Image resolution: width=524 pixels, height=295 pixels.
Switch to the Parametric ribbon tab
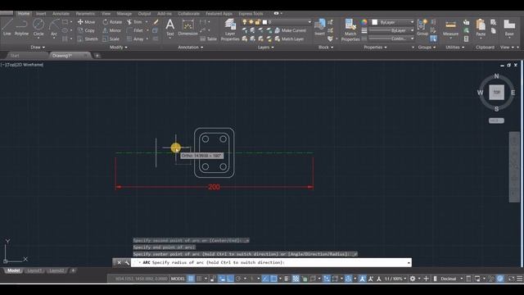[x=85, y=14]
